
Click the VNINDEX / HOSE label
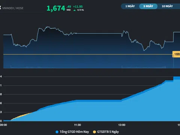point(13,8)
